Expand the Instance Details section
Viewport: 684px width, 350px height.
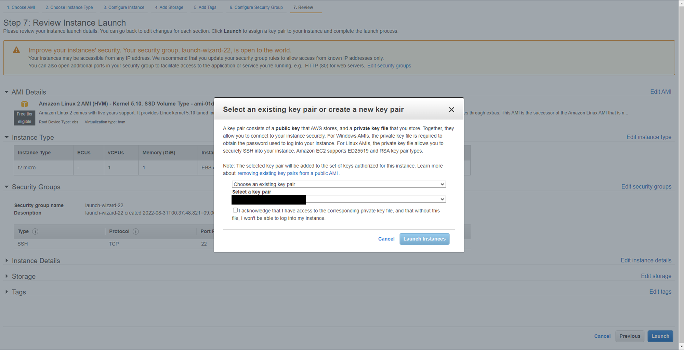6,261
